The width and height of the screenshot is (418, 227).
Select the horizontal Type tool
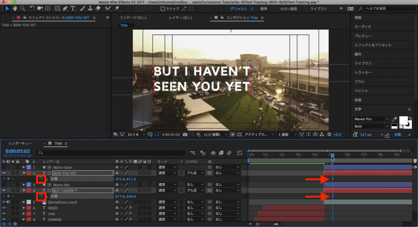click(x=73, y=8)
